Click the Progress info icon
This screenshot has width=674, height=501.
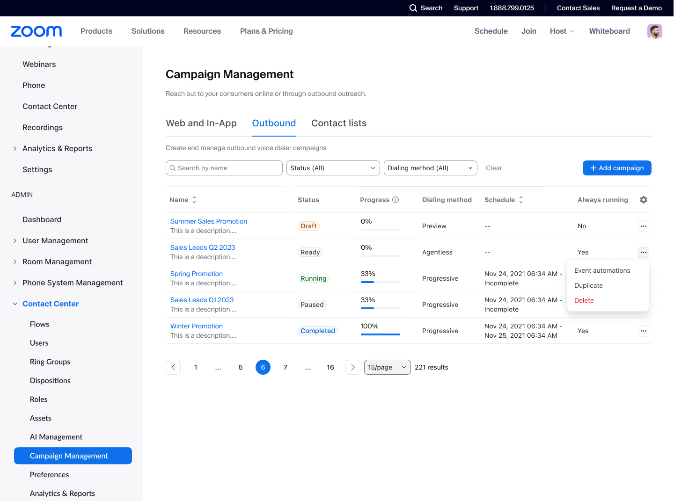tap(396, 200)
